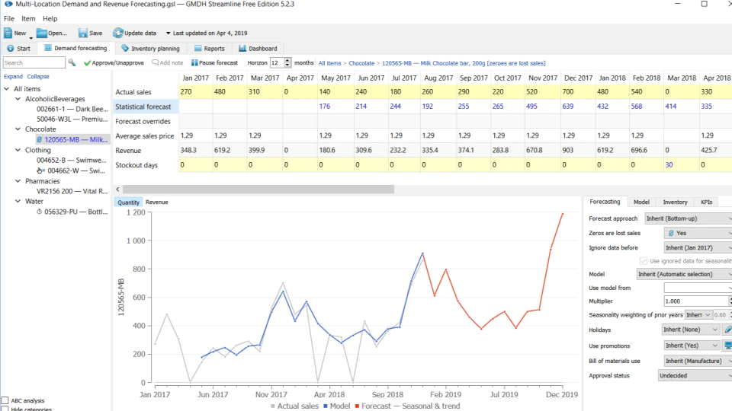Screen dimensions: 732x411
Task: Pause forecast using the pause icon
Action: pyautogui.click(x=194, y=62)
